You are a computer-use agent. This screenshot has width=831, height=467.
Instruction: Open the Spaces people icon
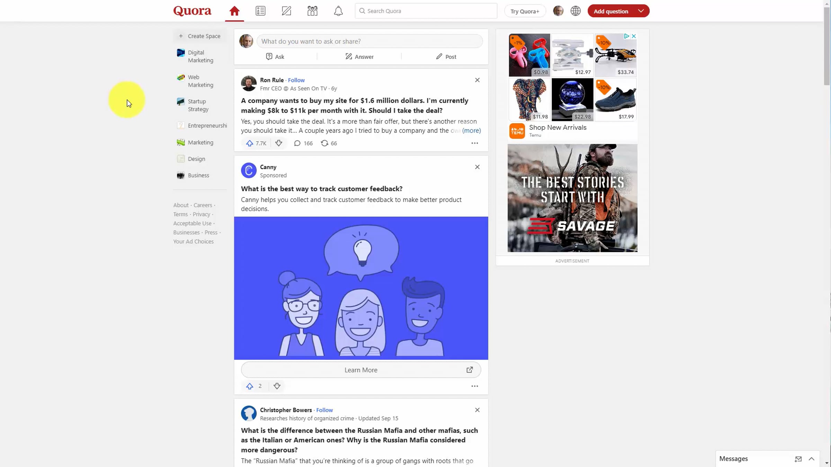pos(312,11)
